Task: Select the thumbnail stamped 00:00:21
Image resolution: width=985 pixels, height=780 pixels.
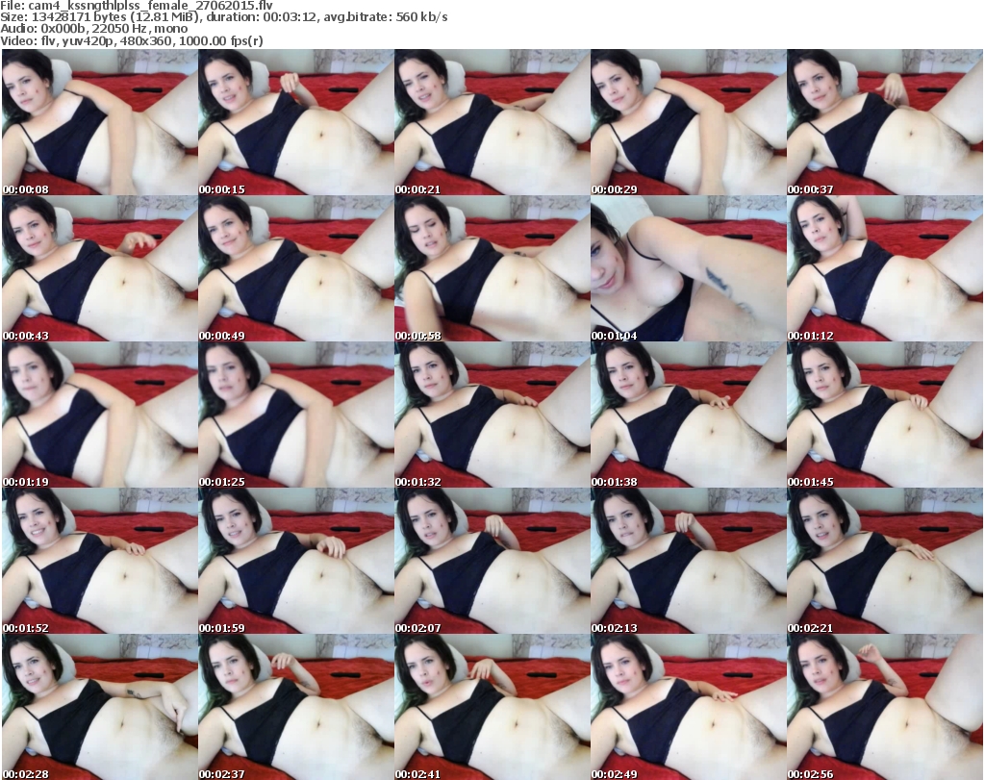Action: coord(492,122)
